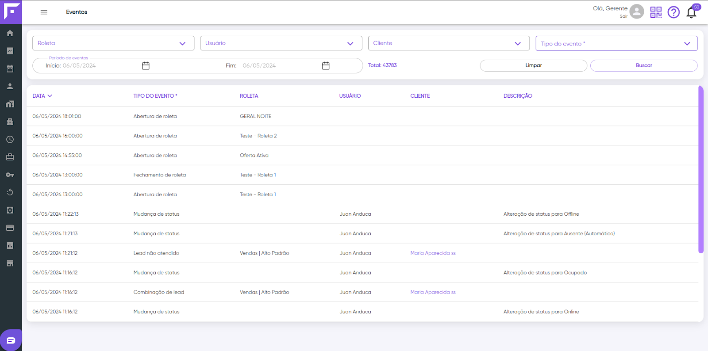Viewport: 708px width, 351px height.
Task: Select the Teste - Roleta 2 cell
Action: click(258, 136)
